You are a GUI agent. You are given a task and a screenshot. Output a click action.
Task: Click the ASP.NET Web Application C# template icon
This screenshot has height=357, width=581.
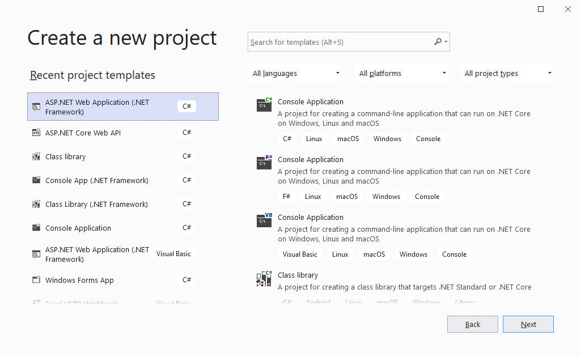click(36, 107)
